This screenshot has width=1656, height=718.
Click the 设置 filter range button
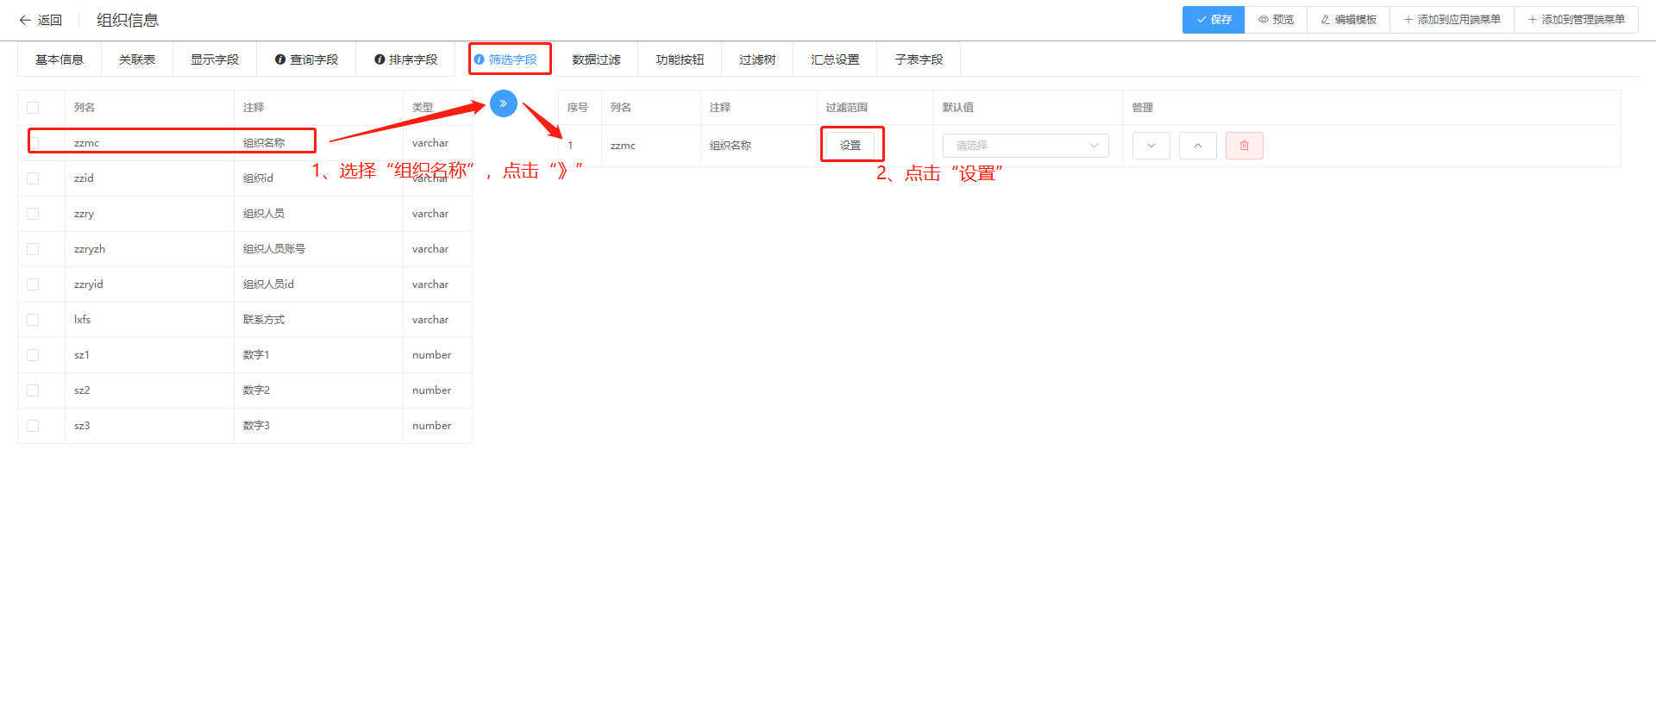click(850, 146)
